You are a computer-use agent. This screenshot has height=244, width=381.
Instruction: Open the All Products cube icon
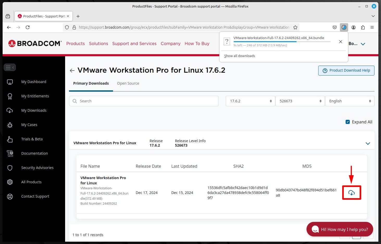[x=10, y=182]
